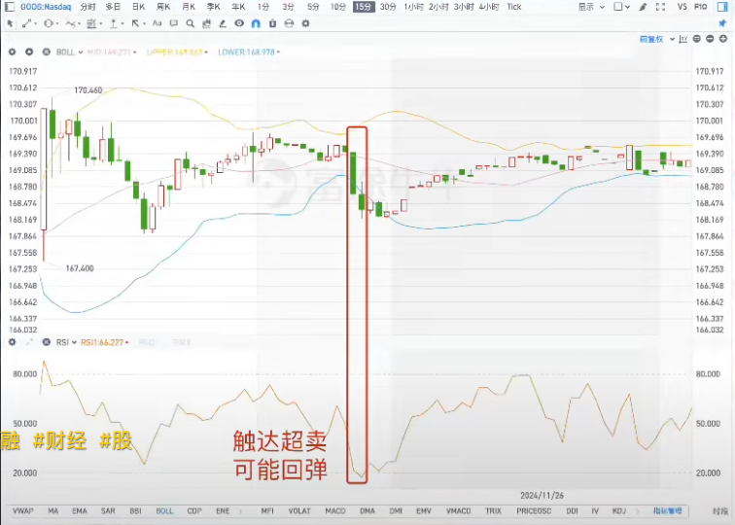735x525 pixels.
Task: Select the arrow marker tool
Action: coord(135,23)
